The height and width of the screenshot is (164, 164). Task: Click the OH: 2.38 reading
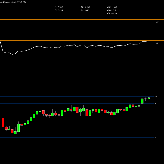(x=112, y=10)
